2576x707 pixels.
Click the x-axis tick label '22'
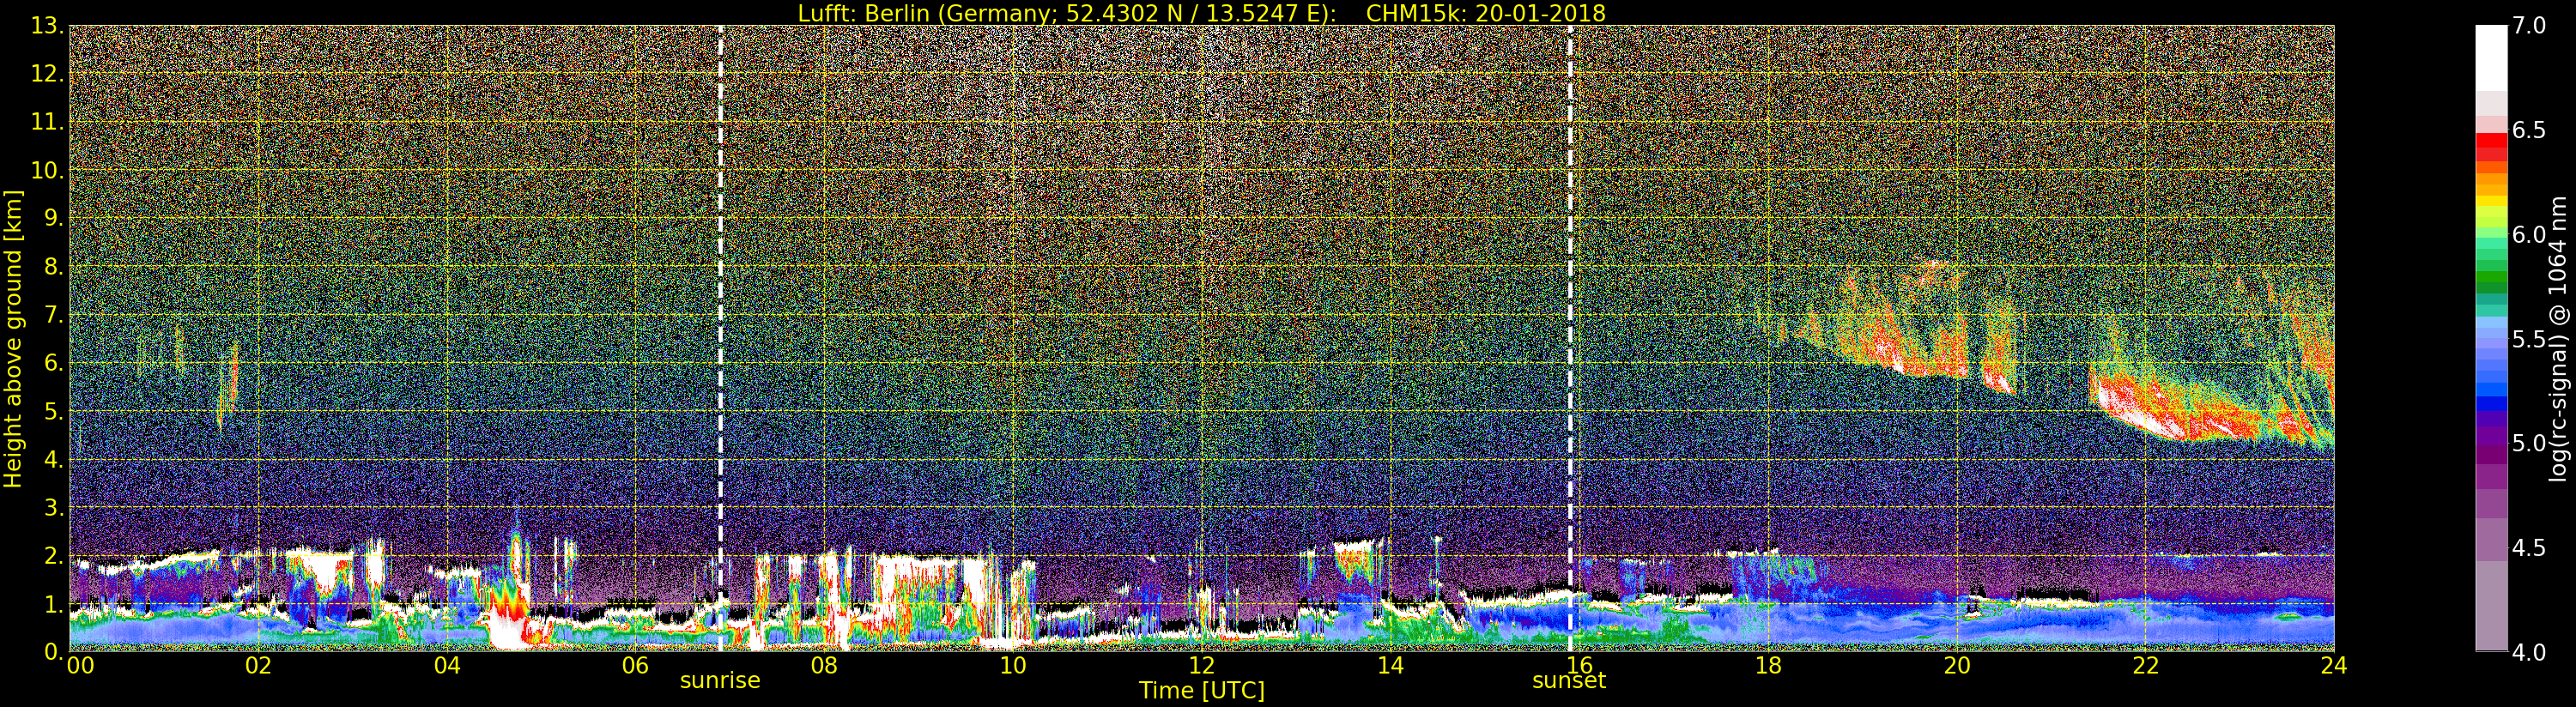point(2145,666)
